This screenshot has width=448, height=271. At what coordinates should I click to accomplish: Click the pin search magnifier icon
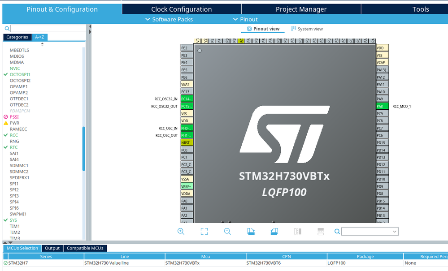point(337,231)
